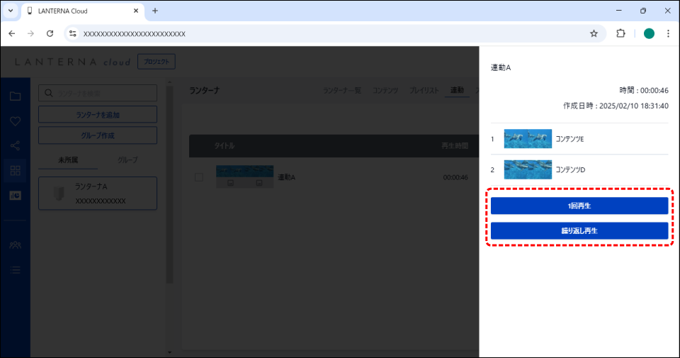
Task: Click the ランターナを追加 button
Action: tap(97, 115)
